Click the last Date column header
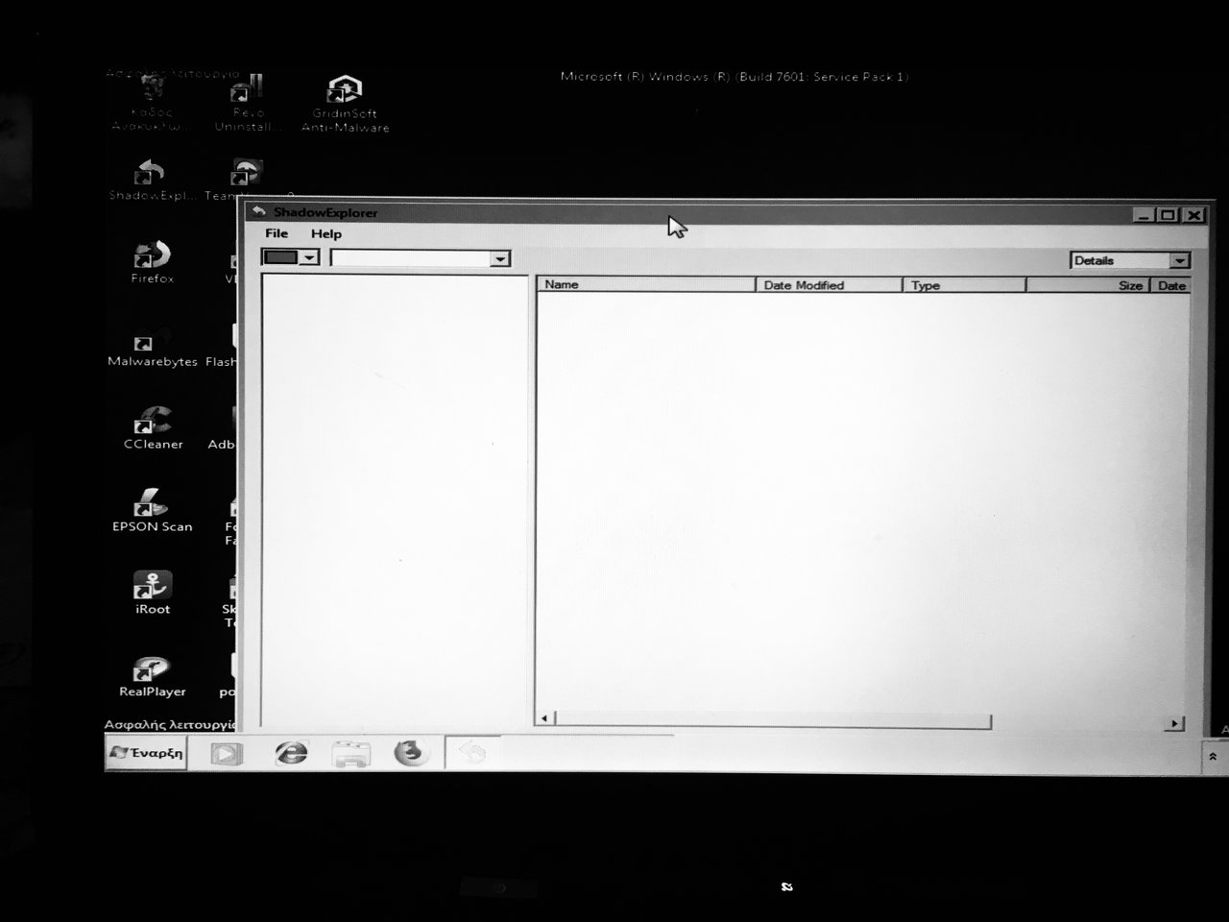Screen dimensions: 1229x922 tap(1169, 285)
